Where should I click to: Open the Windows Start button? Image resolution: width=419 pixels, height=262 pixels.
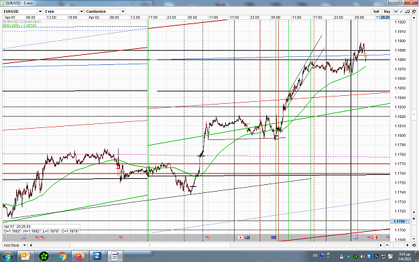click(8, 257)
